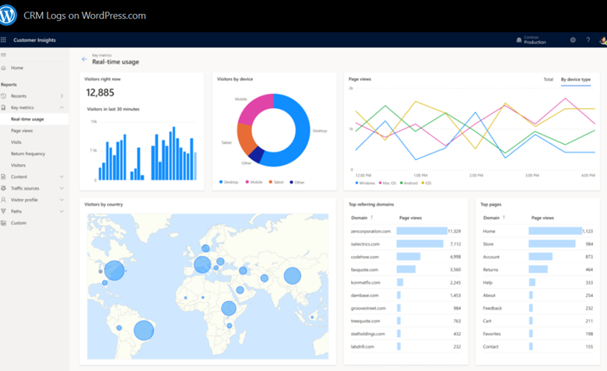607x371 pixels.
Task: Toggle Other legend swatch in donut chart
Action: coord(291,182)
